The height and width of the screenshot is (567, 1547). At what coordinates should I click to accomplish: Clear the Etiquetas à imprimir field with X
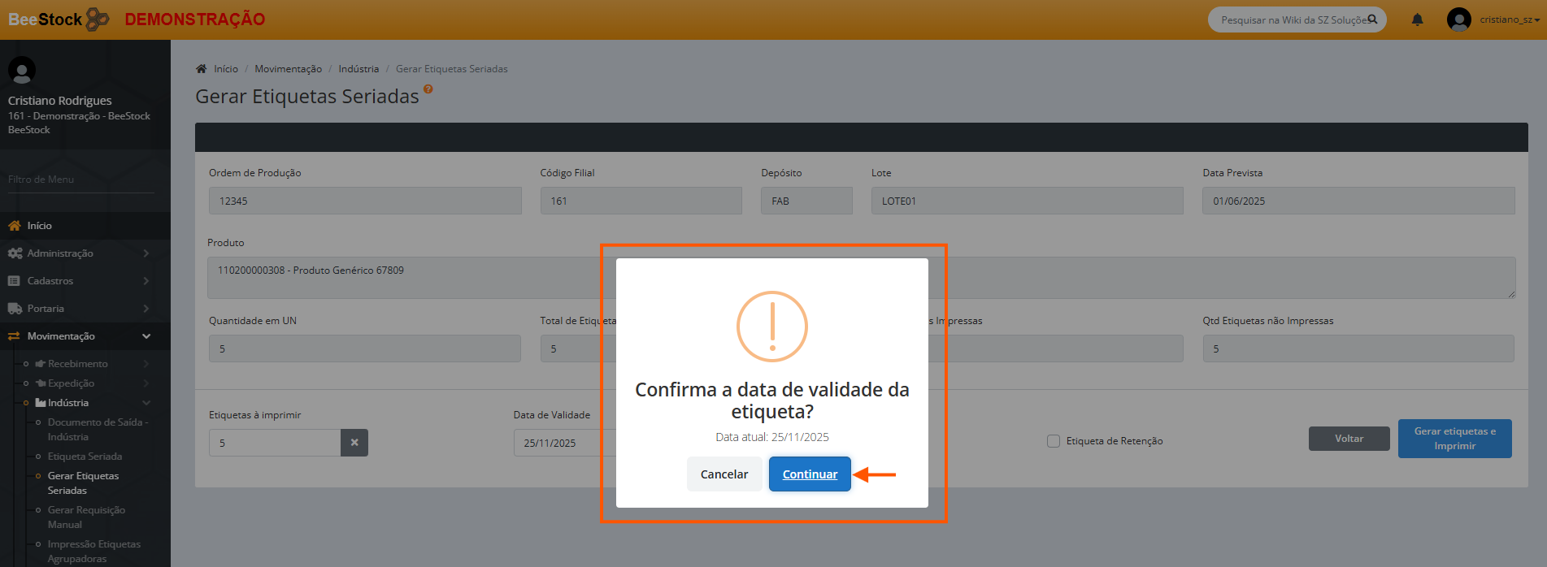point(354,443)
